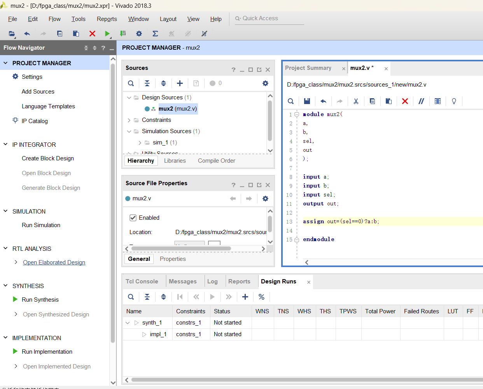The height and width of the screenshot is (389, 483).
Task: Toggle line comments icon in editor
Action: [421, 101]
